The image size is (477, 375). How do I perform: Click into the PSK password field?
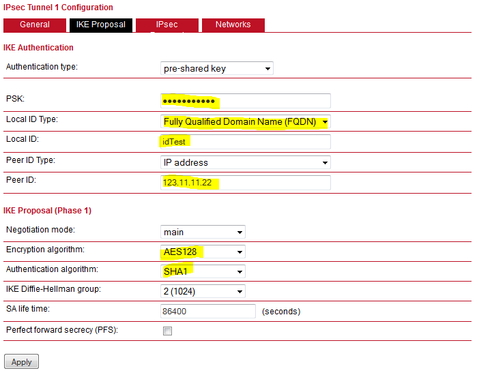[x=245, y=101]
